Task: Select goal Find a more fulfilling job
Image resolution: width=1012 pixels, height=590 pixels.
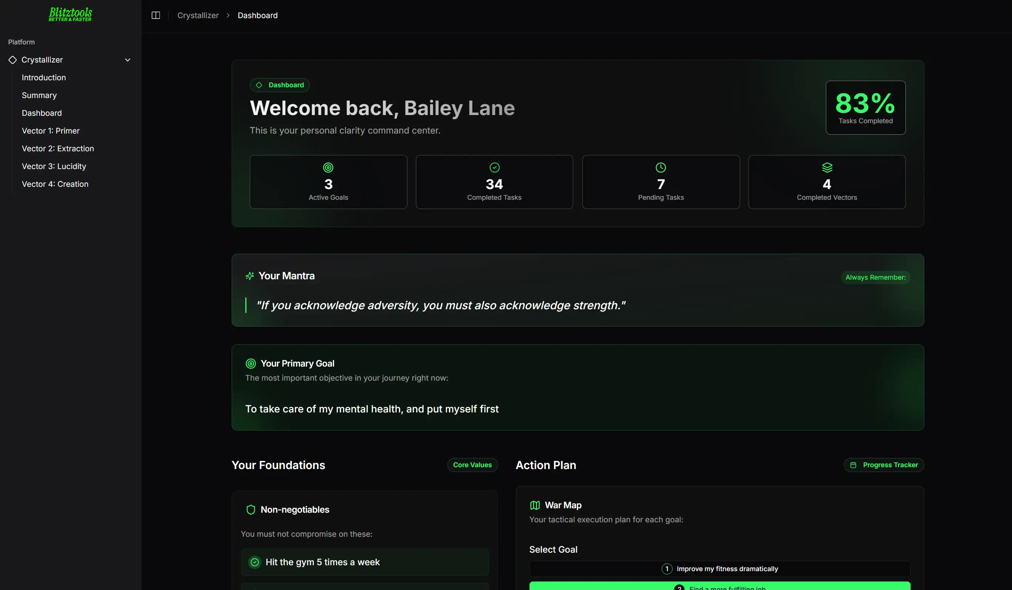Action: pyautogui.click(x=720, y=586)
